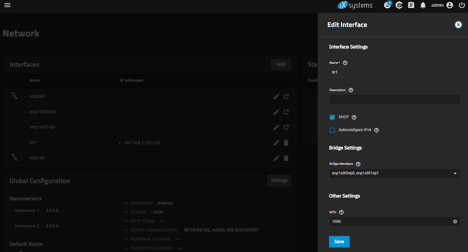This screenshot has width=468, height=252.
Task: Select the br1 name in Interfaces list
Action: coord(33,143)
